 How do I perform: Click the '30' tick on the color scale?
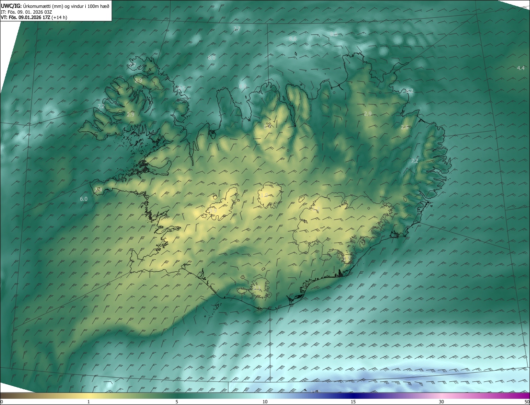pos(441,402)
